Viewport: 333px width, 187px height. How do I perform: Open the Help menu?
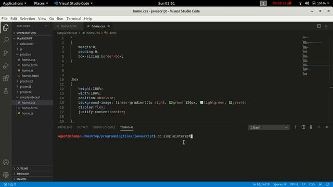coord(88,19)
